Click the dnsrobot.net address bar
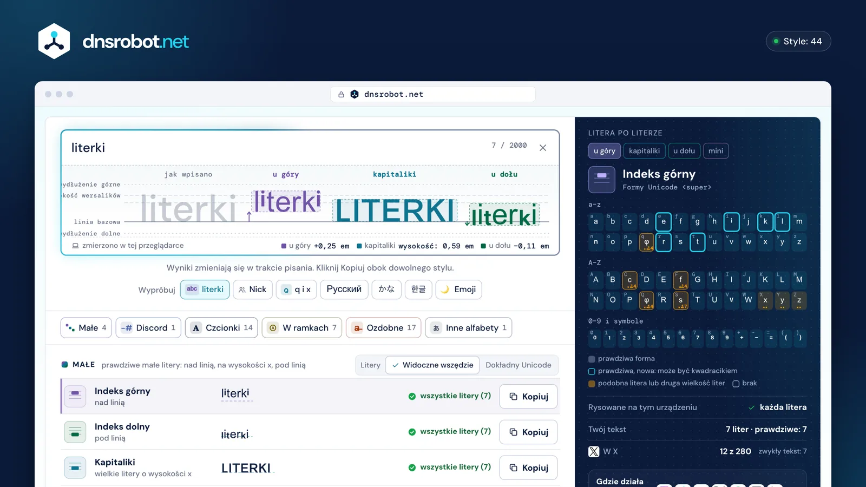 tap(433, 94)
